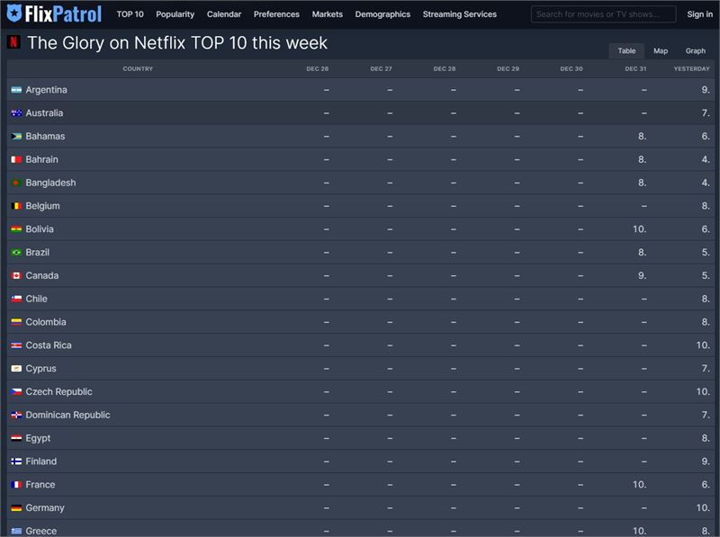Open the Markets menu
Viewport: 720px width, 537px height.
pyautogui.click(x=328, y=14)
